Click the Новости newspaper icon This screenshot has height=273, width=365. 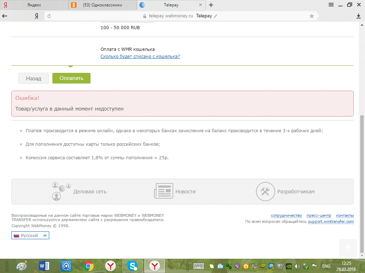(163, 191)
